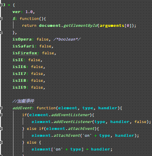Click 'false' on the isSafari line
Image resolution: width=152 pixels, height=156 pixels.
[45, 46]
